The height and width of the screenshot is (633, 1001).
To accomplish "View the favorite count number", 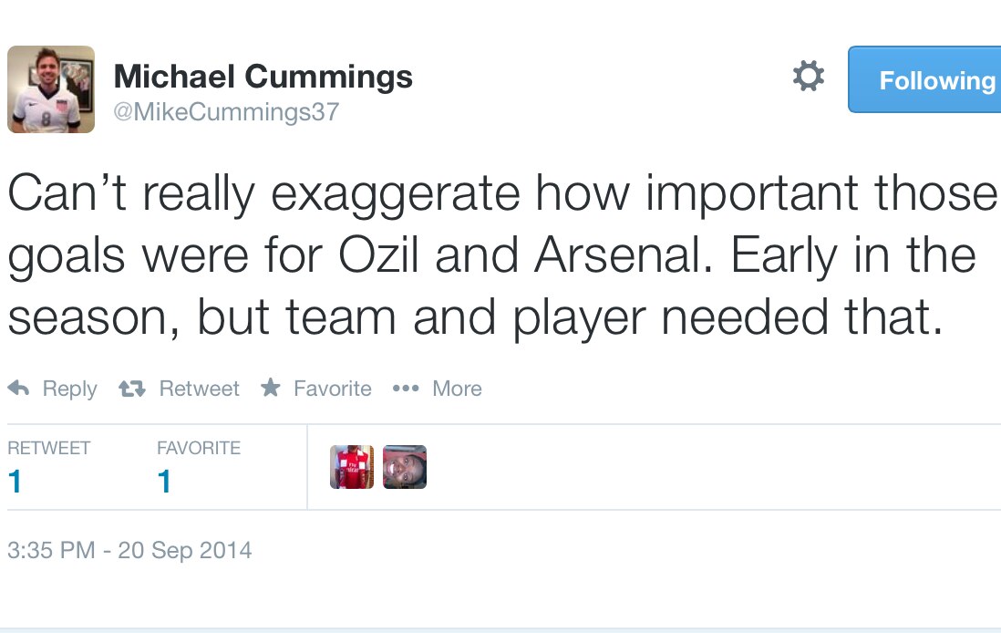I will click(164, 481).
